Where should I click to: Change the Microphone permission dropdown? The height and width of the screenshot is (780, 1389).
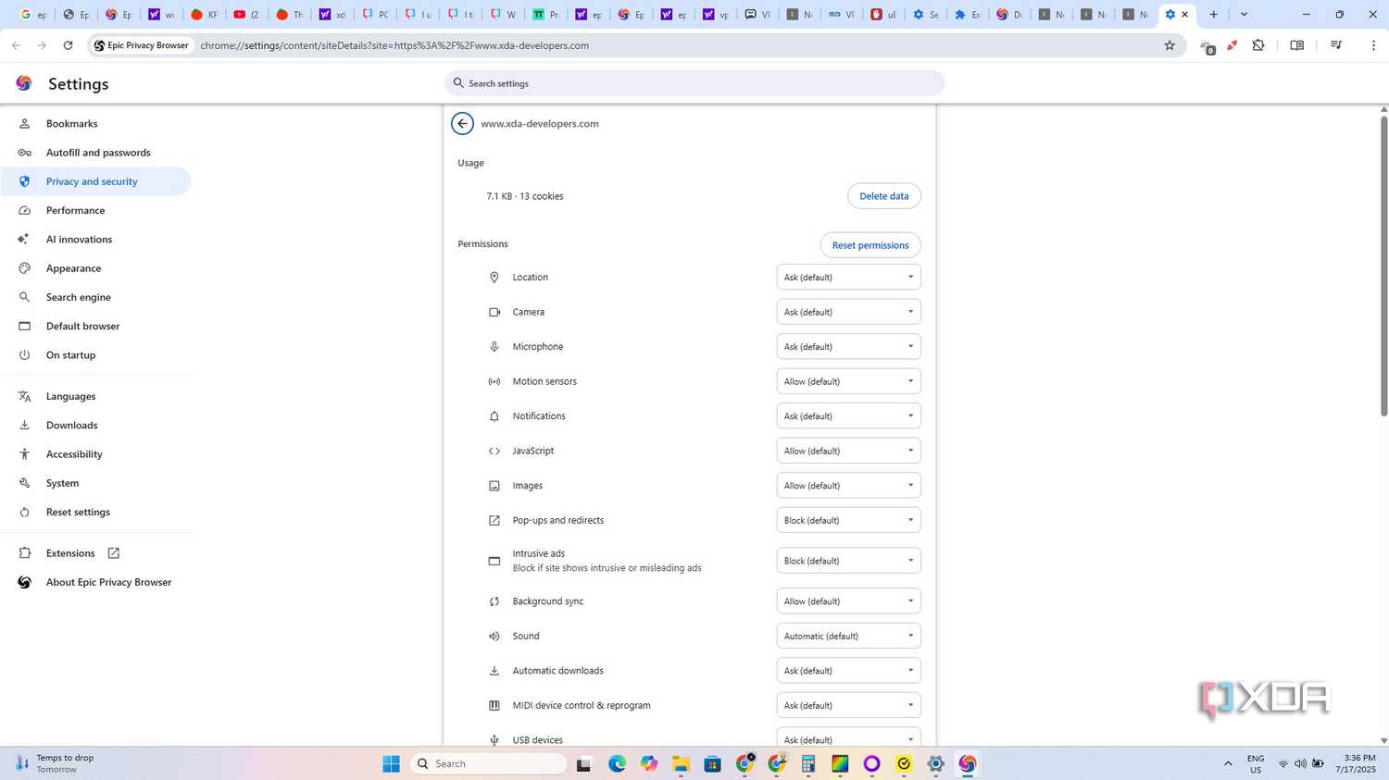pos(848,347)
